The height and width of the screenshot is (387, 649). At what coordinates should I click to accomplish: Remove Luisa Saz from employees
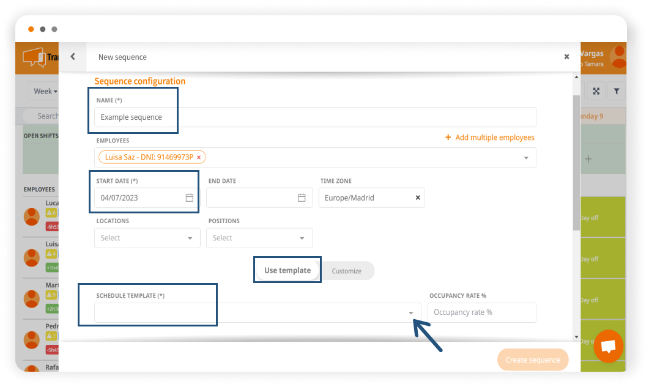[199, 158]
